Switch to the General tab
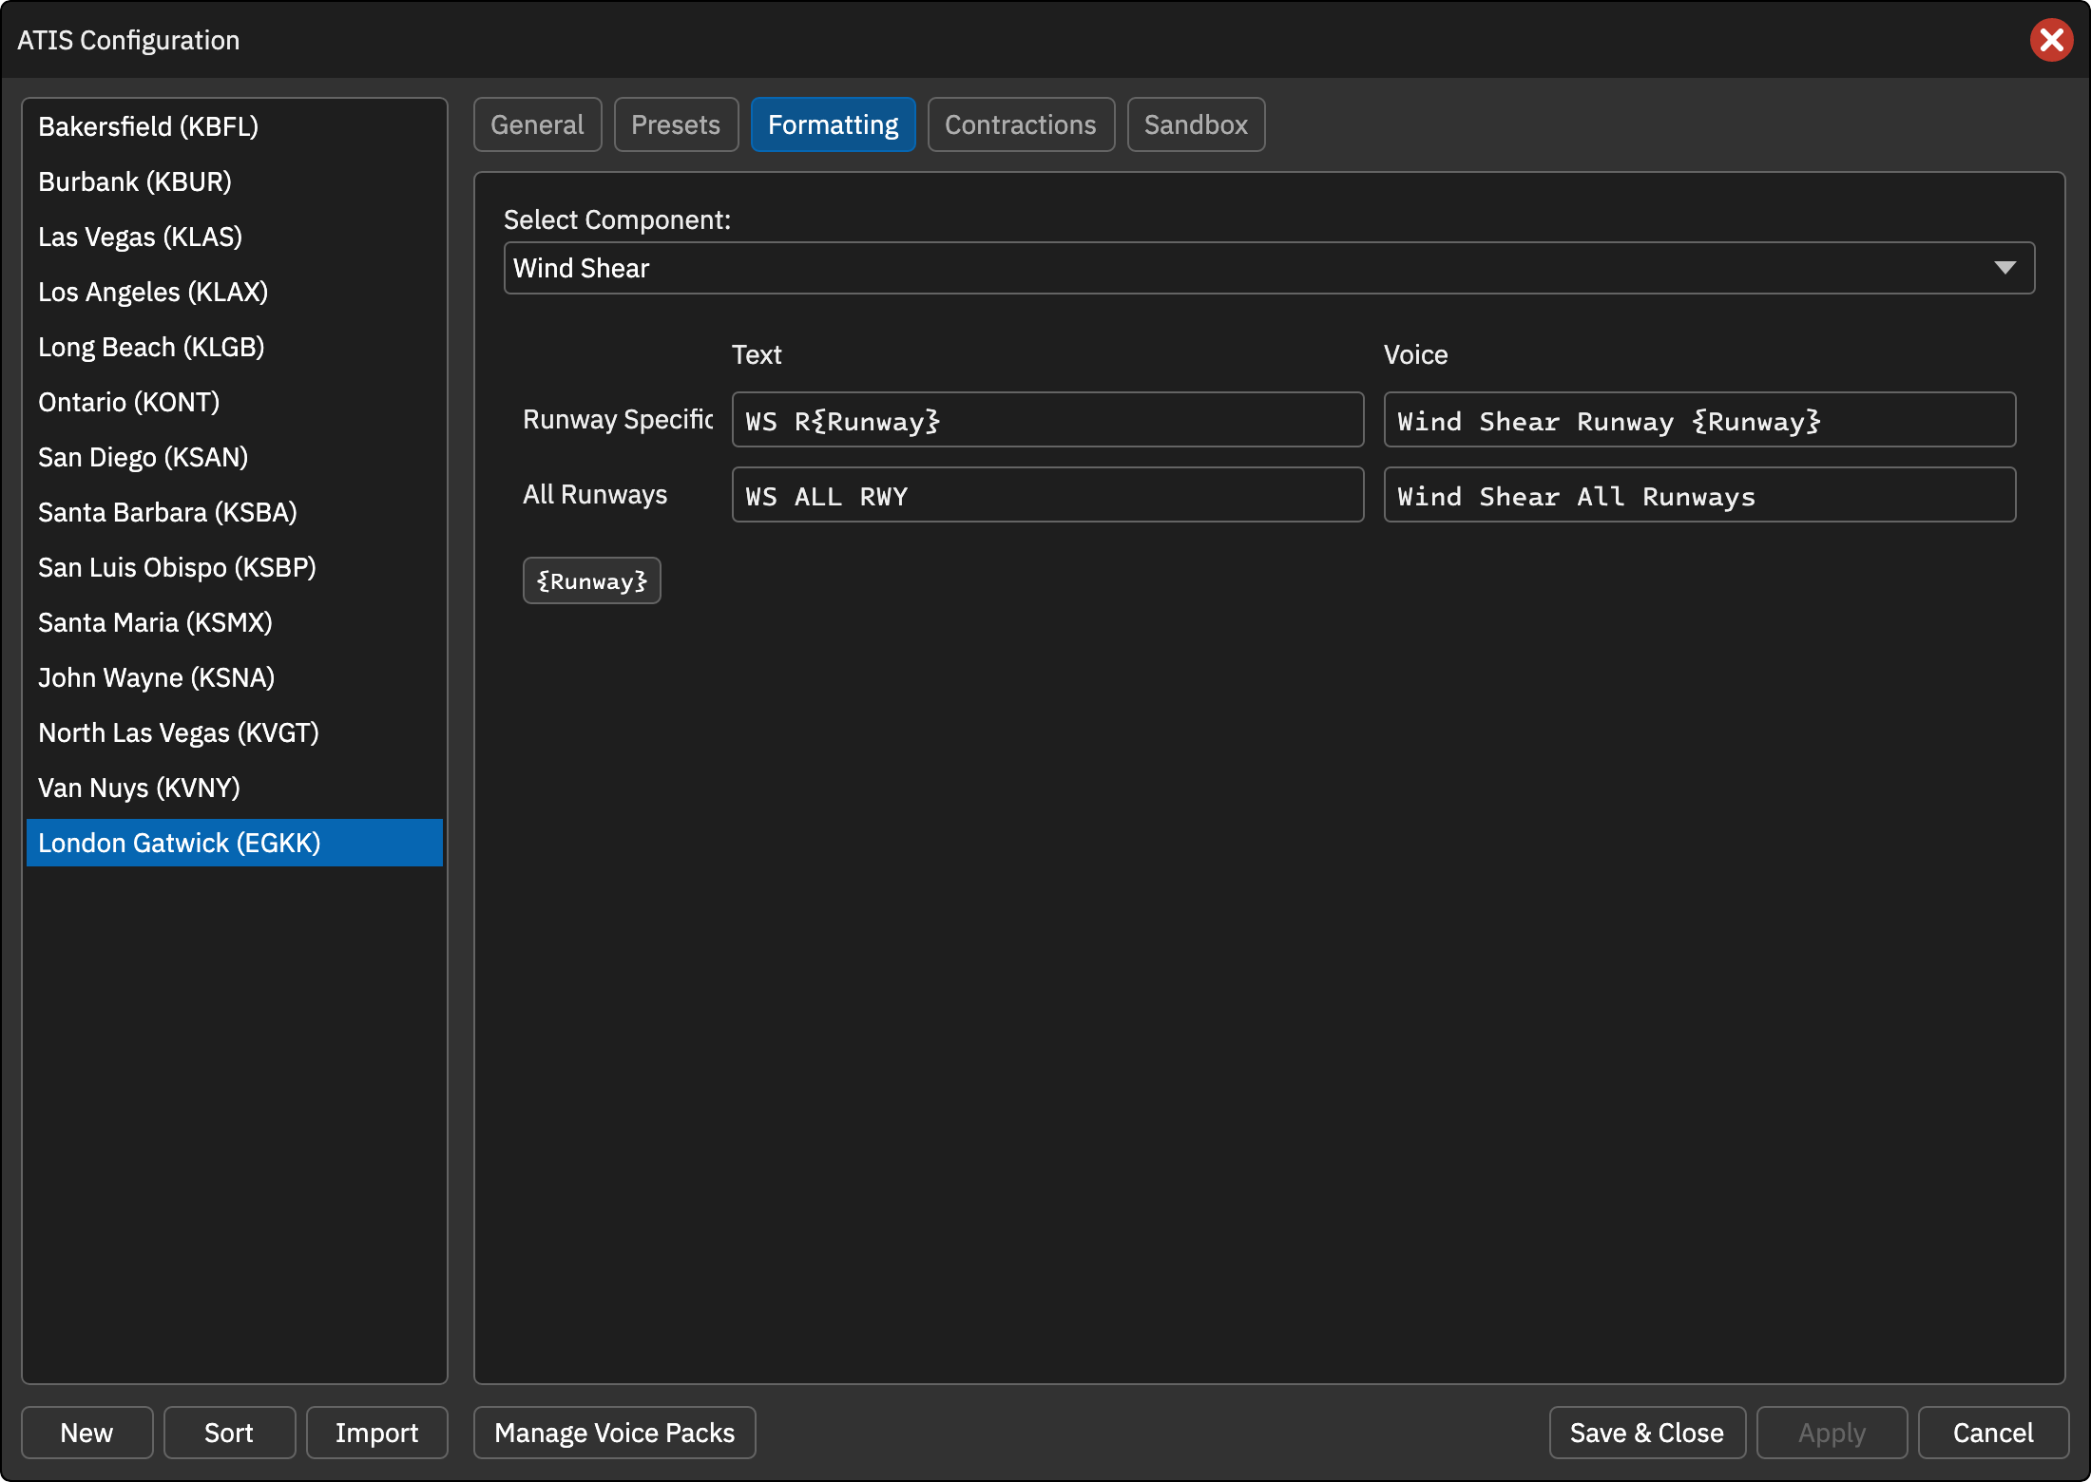The image size is (2091, 1482). pyautogui.click(x=537, y=124)
